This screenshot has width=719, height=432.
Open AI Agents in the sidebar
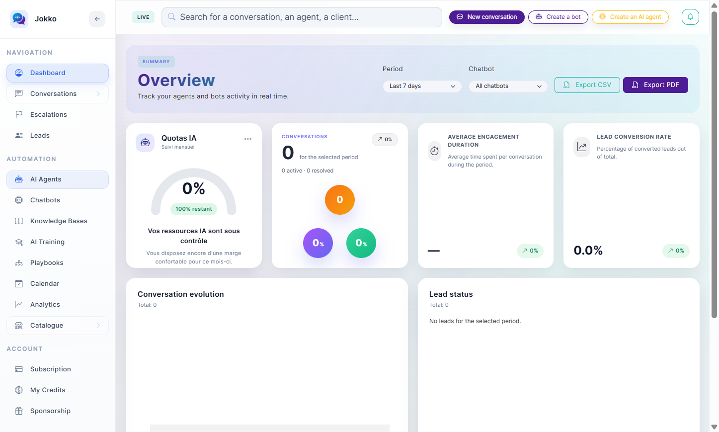point(58,179)
